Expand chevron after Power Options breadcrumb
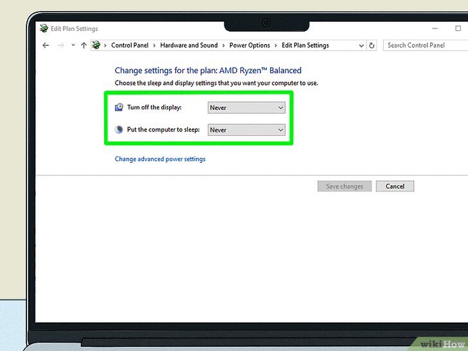This screenshot has width=468, height=351. [276, 46]
